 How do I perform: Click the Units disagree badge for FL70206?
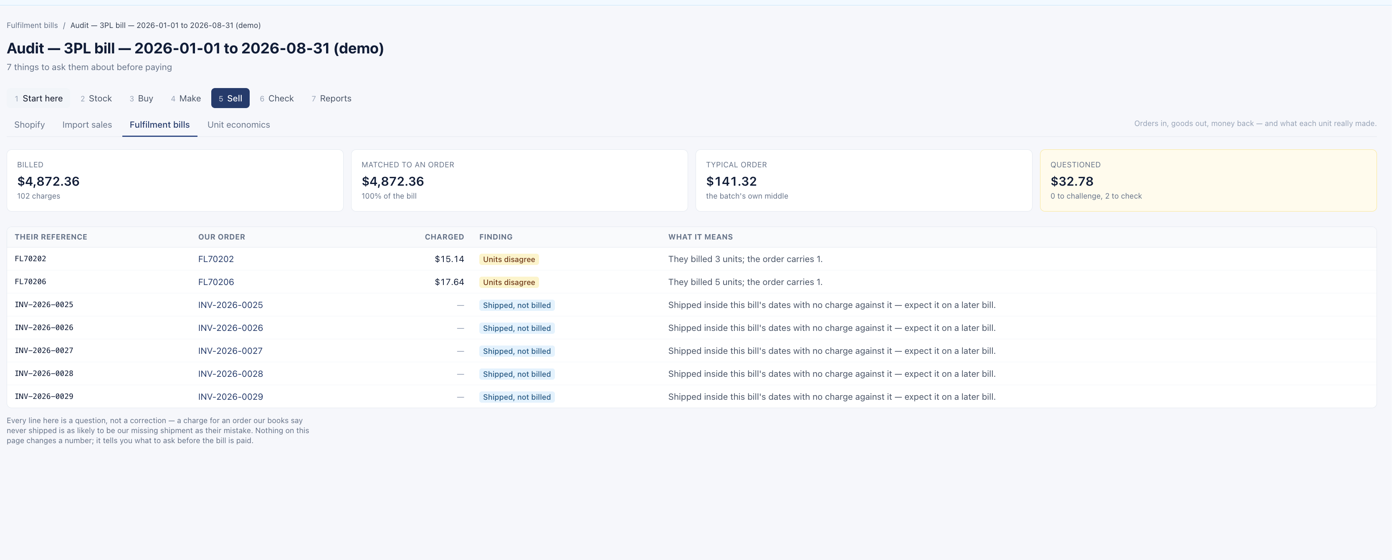click(509, 282)
